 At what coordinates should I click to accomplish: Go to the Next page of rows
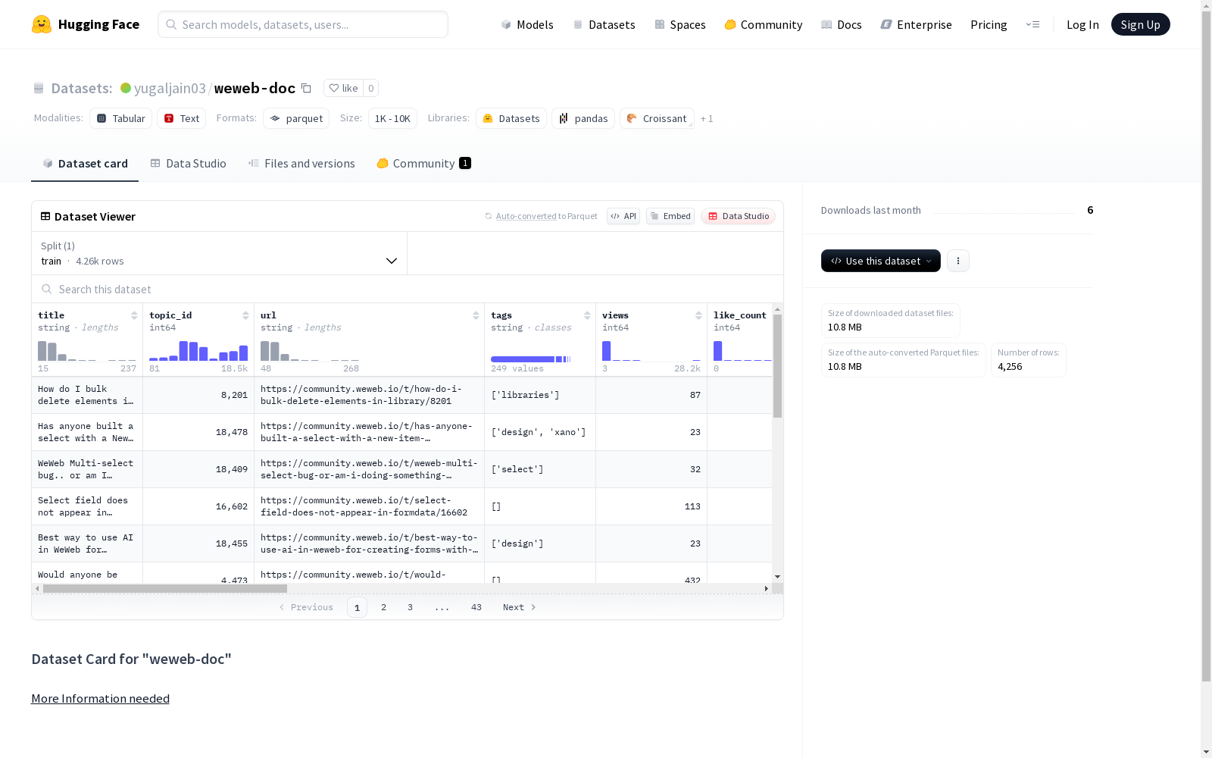coord(520,607)
